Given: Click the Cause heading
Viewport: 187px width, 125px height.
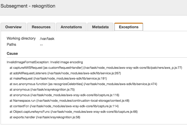Looking at the screenshot, I should point(12,54).
